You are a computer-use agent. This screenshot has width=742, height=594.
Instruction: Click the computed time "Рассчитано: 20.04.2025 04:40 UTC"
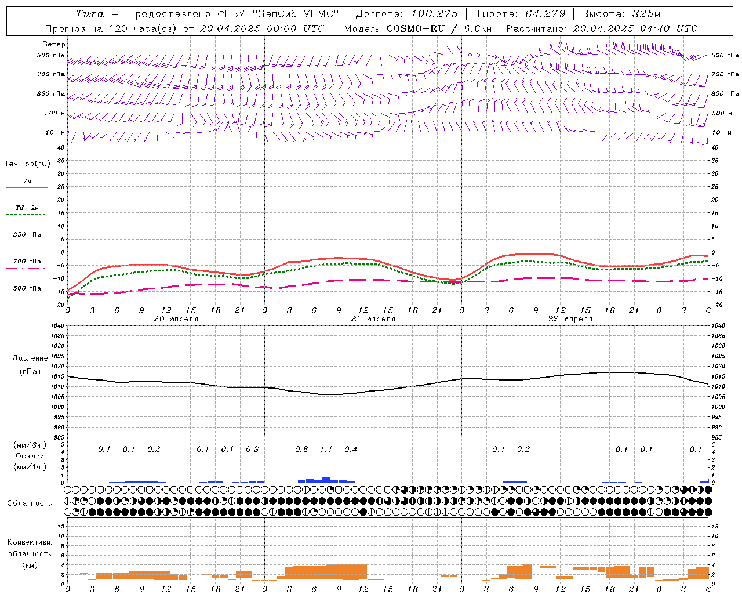(602, 28)
